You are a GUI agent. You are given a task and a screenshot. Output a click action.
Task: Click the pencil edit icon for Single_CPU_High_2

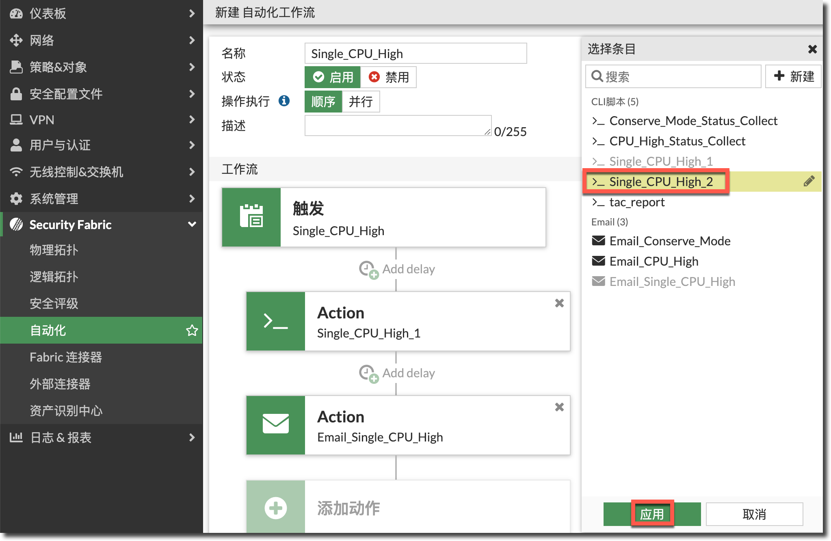tap(809, 181)
